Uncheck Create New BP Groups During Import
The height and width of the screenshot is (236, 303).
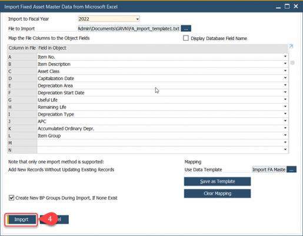(x=11, y=198)
